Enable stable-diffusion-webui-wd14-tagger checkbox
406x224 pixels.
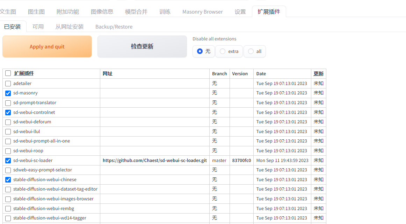[8, 218]
